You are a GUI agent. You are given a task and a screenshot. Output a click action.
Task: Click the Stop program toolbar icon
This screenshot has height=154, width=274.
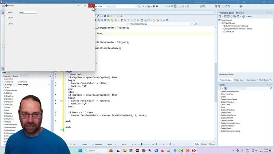pyautogui.click(x=157, y=6)
